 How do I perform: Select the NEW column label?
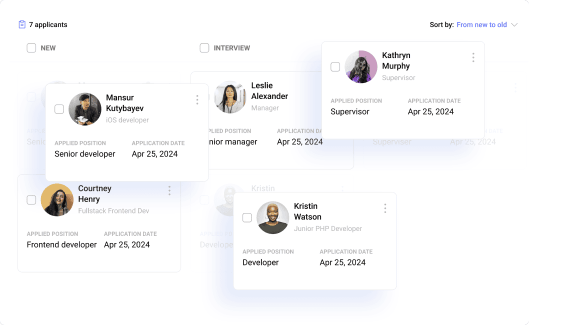click(48, 47)
